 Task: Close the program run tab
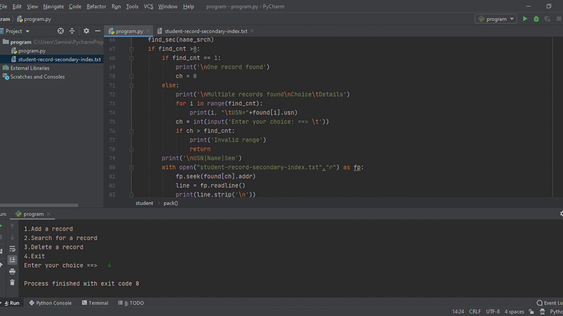pos(48,214)
